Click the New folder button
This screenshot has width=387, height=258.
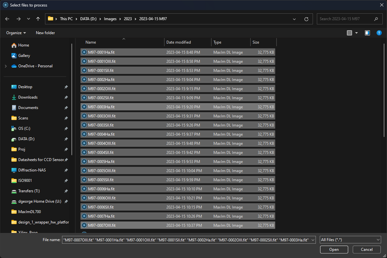point(45,33)
